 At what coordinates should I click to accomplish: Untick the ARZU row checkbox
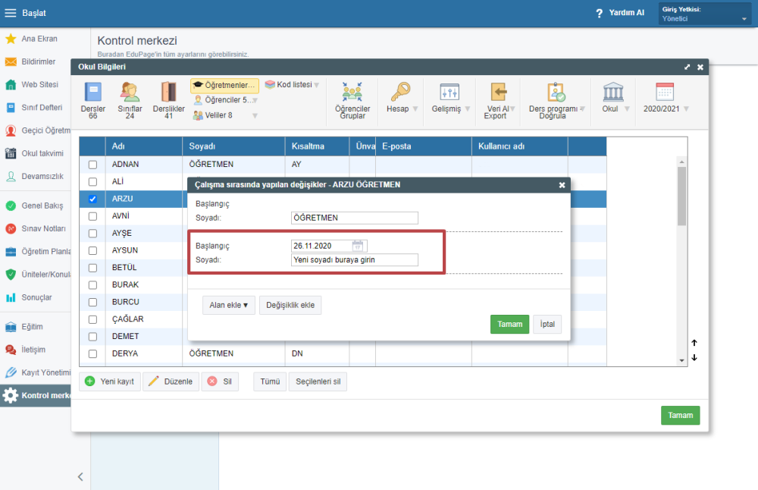pyautogui.click(x=92, y=199)
